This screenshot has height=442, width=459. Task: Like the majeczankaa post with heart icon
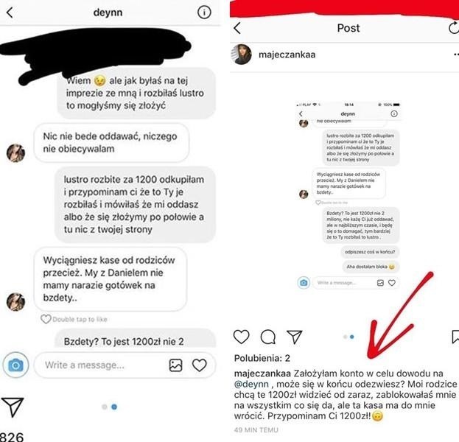pyautogui.click(x=241, y=337)
